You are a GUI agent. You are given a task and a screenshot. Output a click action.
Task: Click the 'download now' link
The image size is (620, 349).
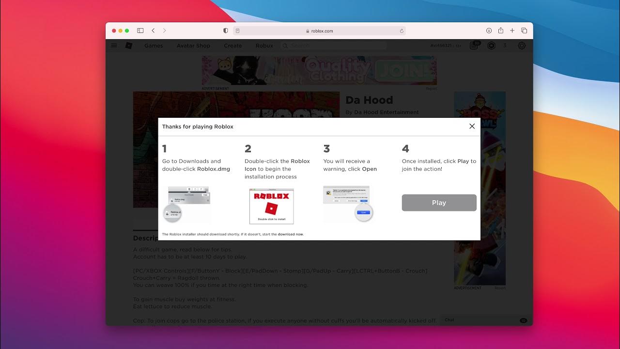291,234
